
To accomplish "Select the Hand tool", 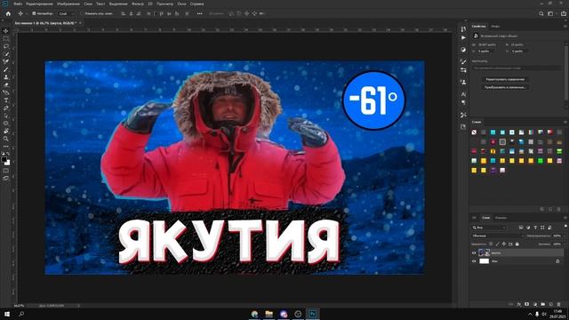I will [6, 131].
